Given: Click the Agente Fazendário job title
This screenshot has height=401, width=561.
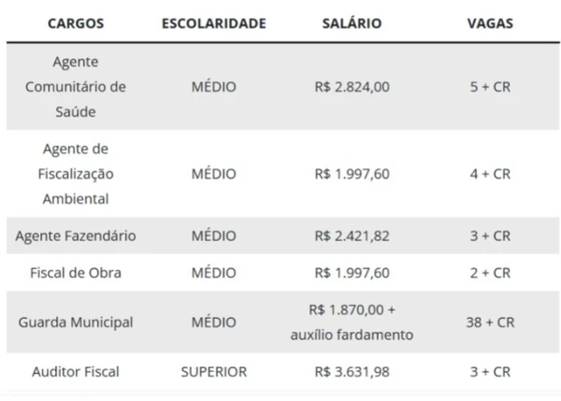Looking at the screenshot, I should (x=76, y=236).
